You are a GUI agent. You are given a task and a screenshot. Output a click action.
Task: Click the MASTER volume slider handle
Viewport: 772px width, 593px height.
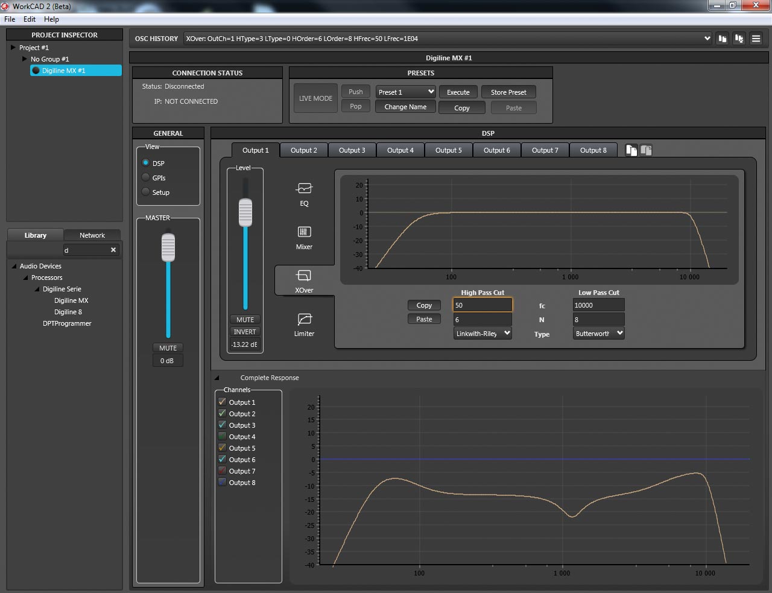tap(168, 247)
